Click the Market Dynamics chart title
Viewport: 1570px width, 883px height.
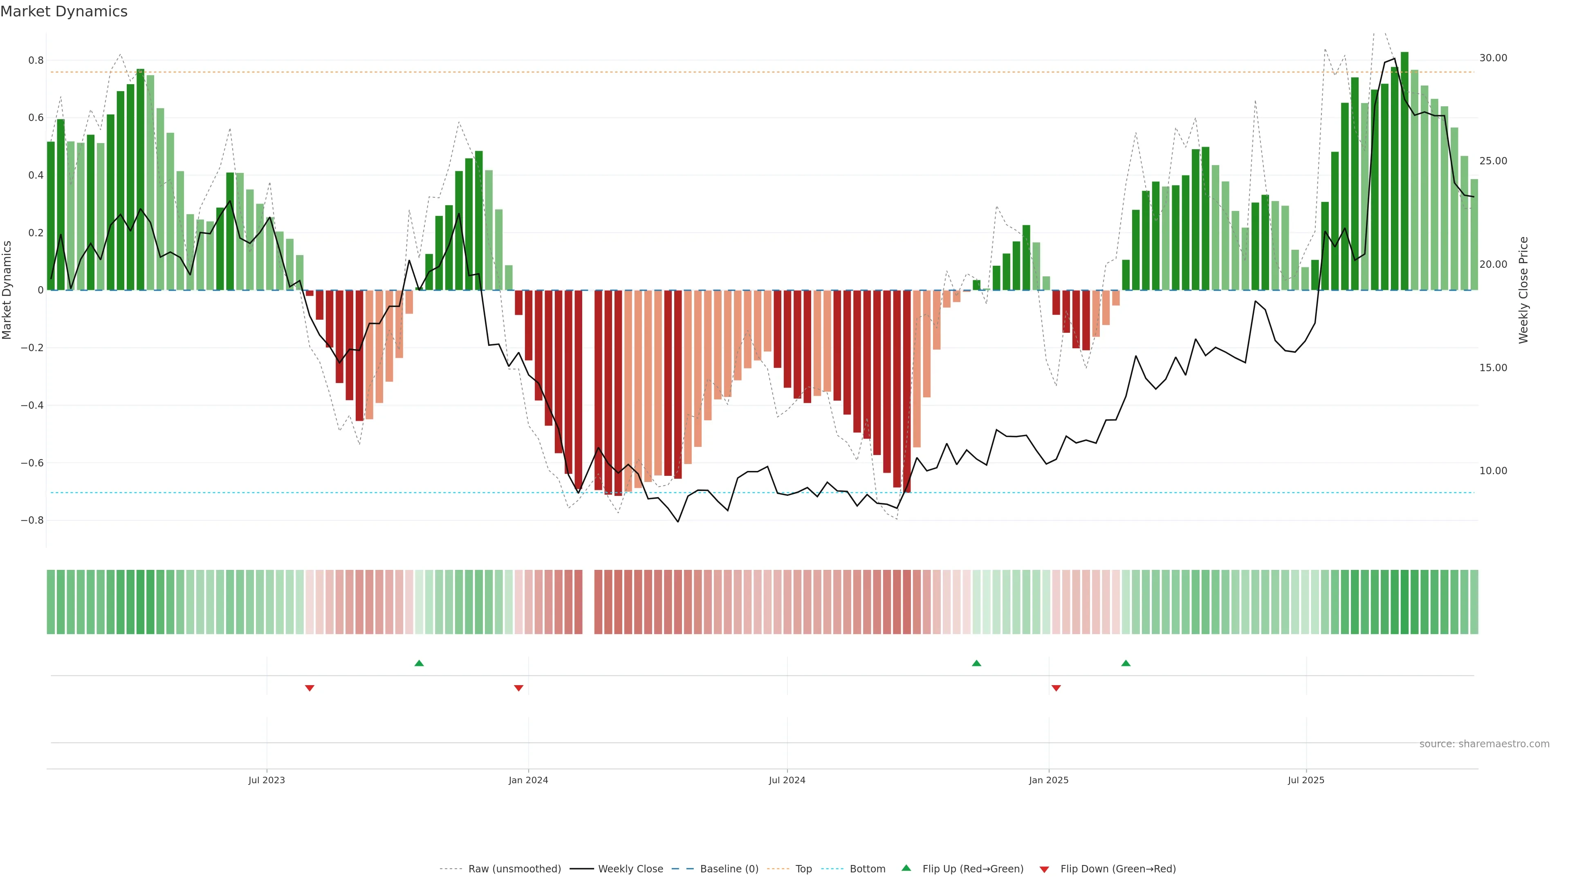(x=64, y=11)
